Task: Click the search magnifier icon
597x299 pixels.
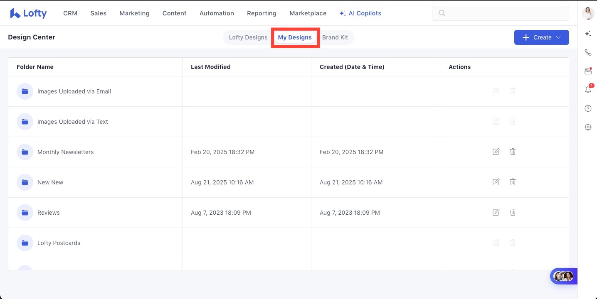Action: coord(442,13)
